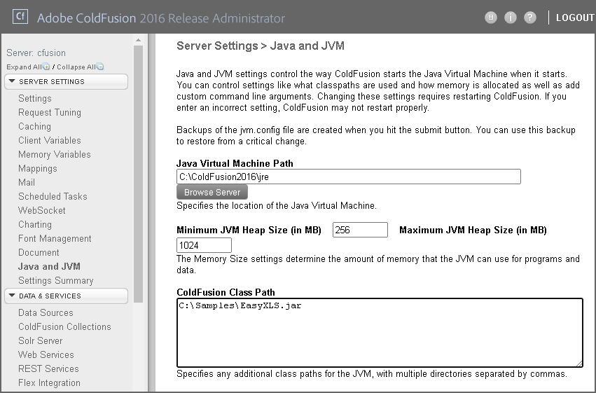Open Settings Summary page
Viewport: 596px width, 393px height.
tap(56, 281)
